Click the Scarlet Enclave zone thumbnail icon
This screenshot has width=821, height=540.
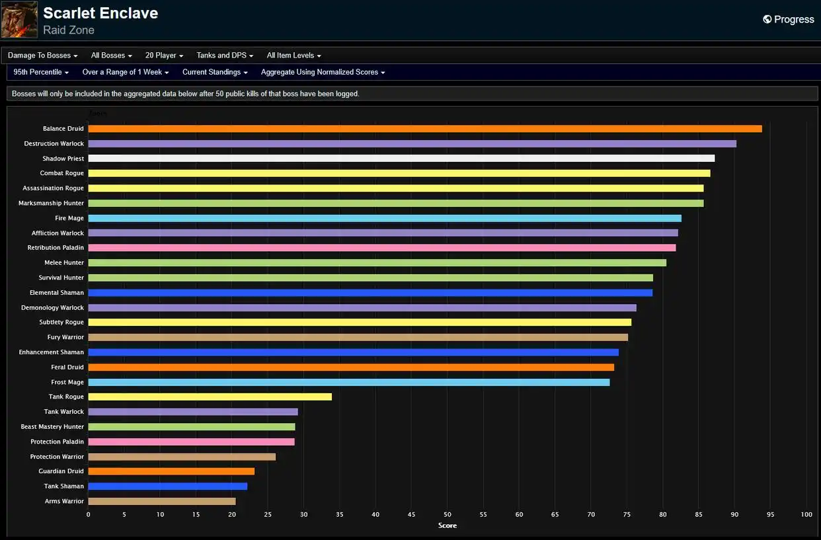pos(19,20)
